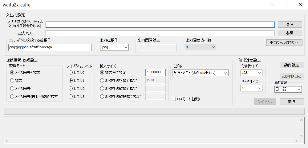308x148 pixels.
Task: Select ノイズ除去と拡大 conversion mode
Action: point(25,72)
